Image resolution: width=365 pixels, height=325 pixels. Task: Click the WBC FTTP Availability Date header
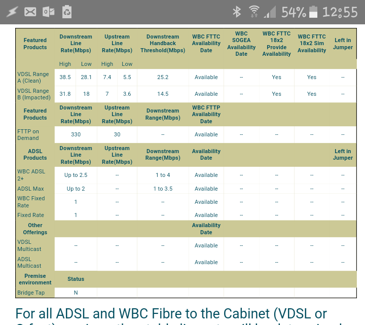pos(206,114)
